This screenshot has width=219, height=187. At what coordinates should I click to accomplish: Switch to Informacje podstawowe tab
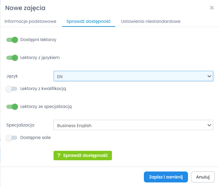point(30,22)
